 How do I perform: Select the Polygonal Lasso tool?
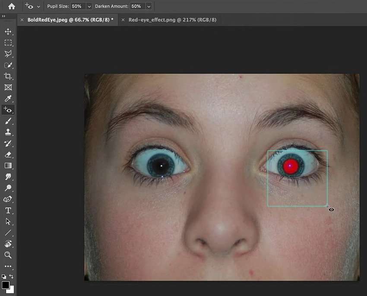(8, 54)
